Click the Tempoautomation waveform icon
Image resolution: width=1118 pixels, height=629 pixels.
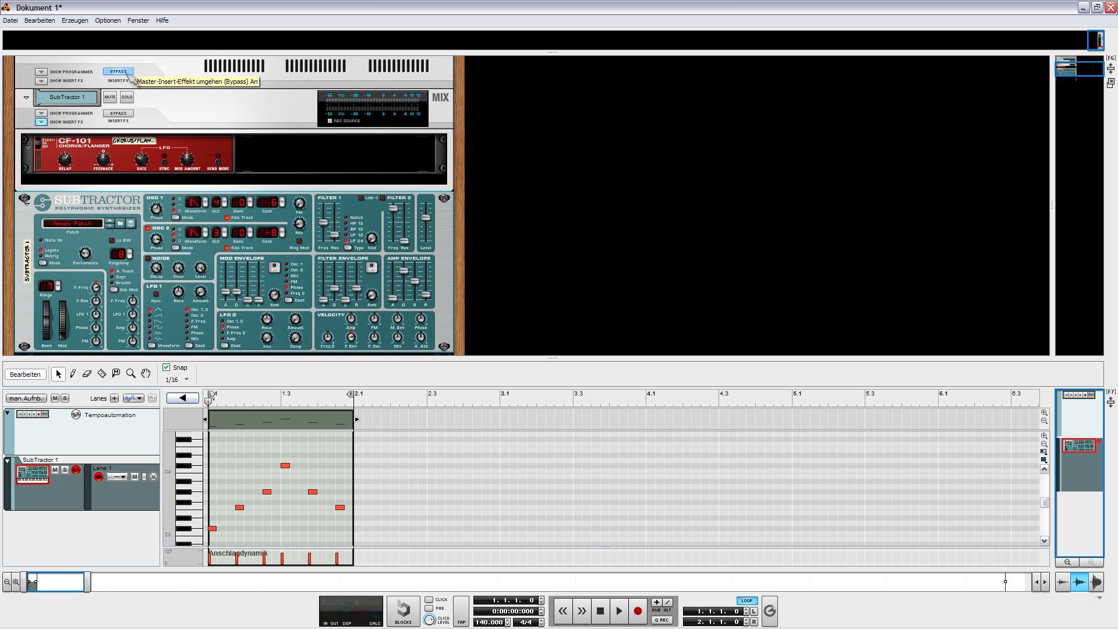point(76,415)
